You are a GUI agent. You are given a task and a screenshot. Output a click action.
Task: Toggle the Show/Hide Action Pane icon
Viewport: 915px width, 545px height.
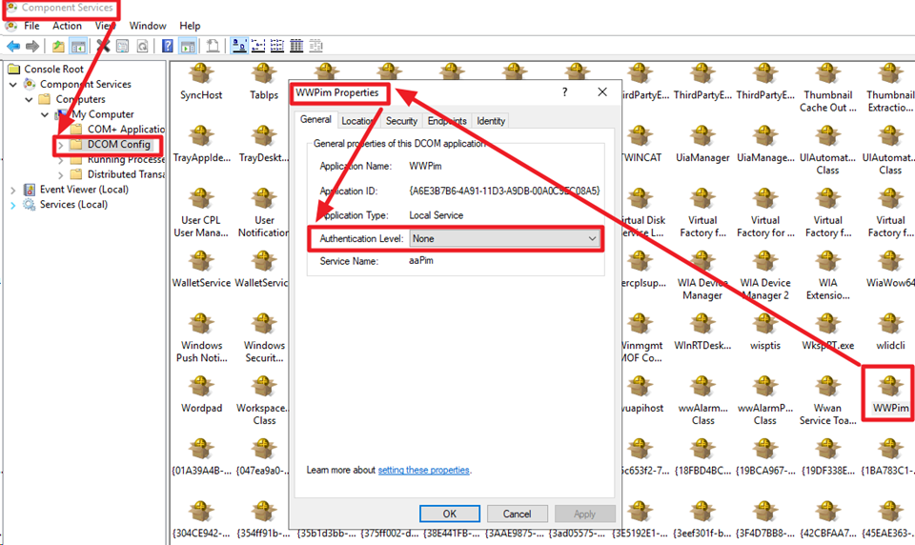tap(188, 46)
